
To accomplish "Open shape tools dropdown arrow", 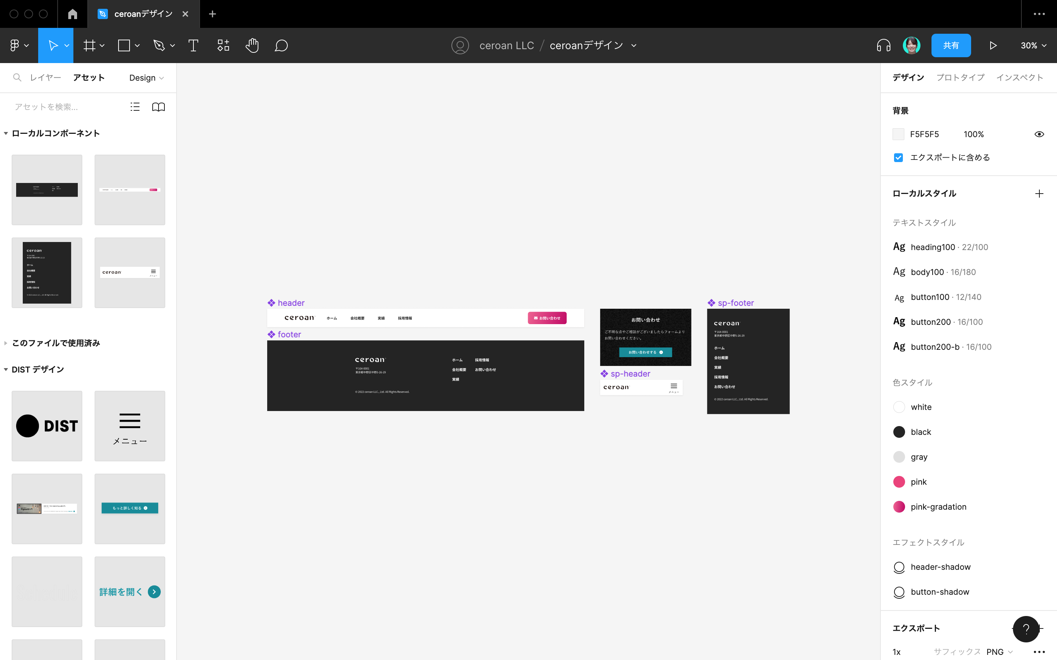I will tap(137, 45).
